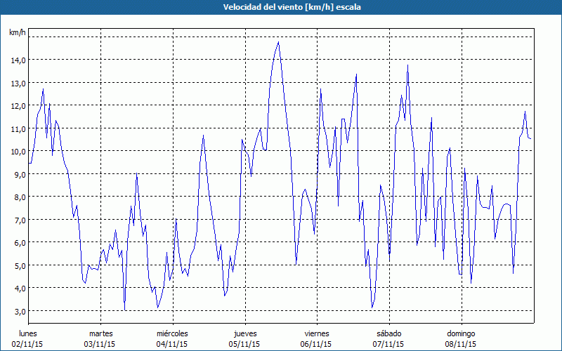Image resolution: width=562 pixels, height=351 pixels.
Task: Click the 02/11/15 date label
Action: 28,344
